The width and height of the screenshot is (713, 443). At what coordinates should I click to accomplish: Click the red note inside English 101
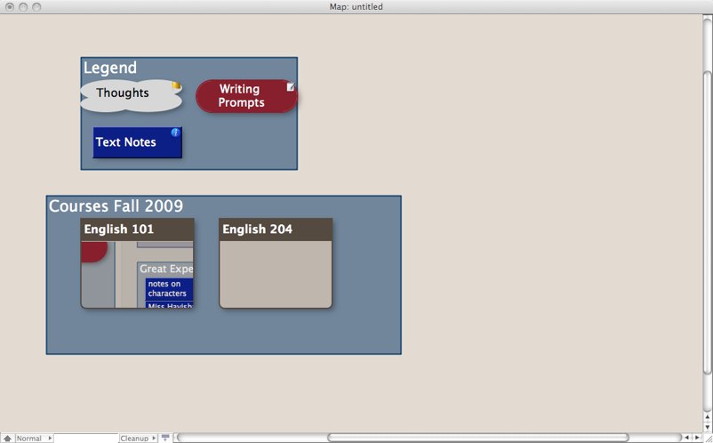[94, 252]
